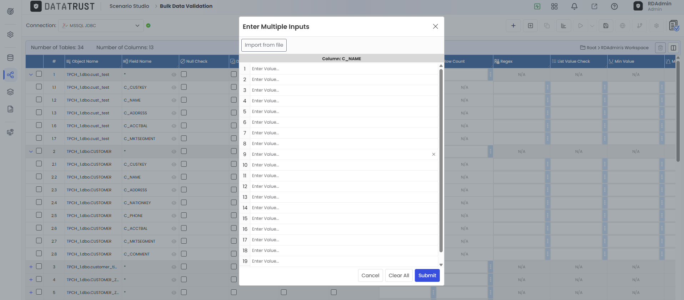Click the add-box toolbar icon

(x=530, y=26)
